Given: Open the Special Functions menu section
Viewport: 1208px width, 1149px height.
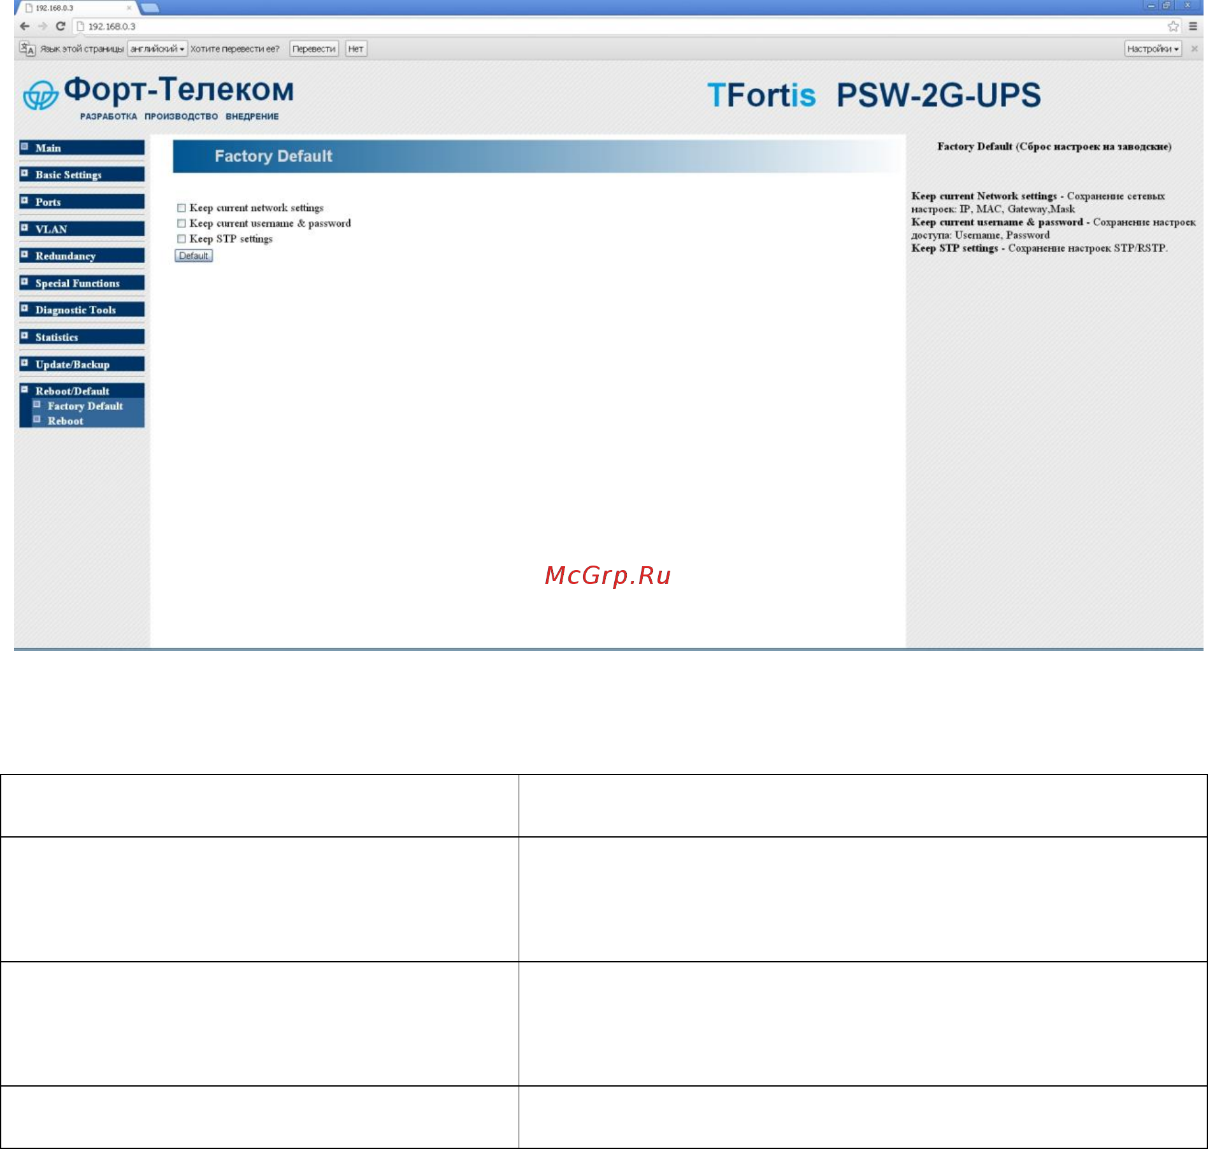Looking at the screenshot, I should 82,283.
